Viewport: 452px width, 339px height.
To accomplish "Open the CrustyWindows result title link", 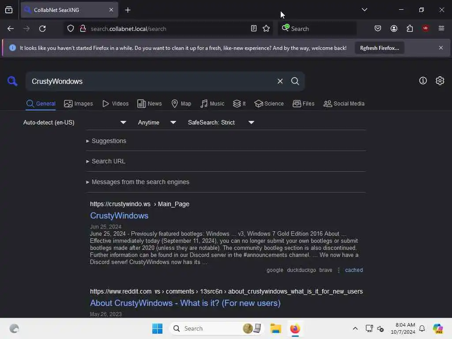I will pos(119,215).
